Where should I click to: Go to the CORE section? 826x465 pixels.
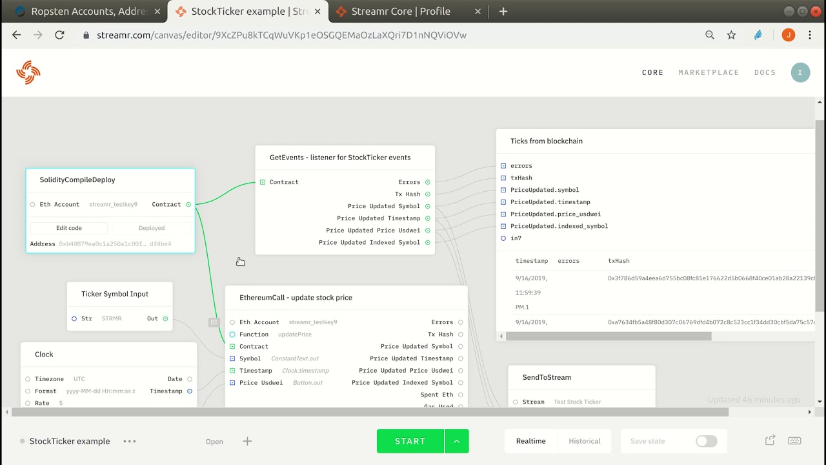tap(653, 73)
